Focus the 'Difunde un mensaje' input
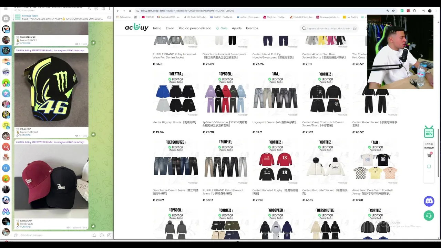 pyautogui.click(x=55, y=235)
